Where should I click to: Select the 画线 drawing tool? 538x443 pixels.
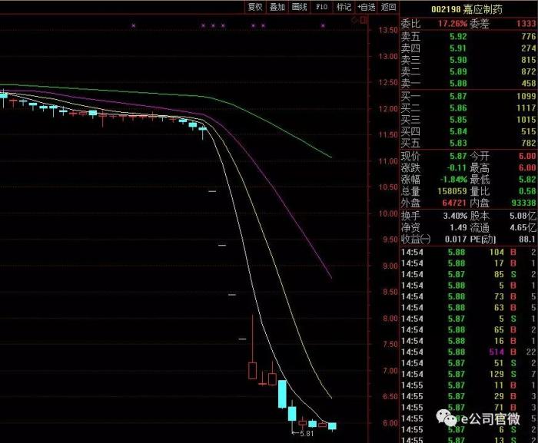click(x=299, y=7)
